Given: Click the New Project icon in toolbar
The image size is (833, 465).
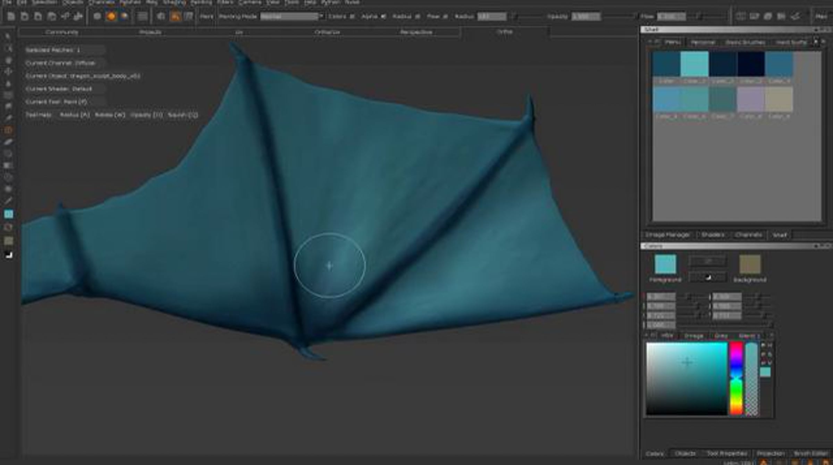Looking at the screenshot, I should [x=11, y=16].
